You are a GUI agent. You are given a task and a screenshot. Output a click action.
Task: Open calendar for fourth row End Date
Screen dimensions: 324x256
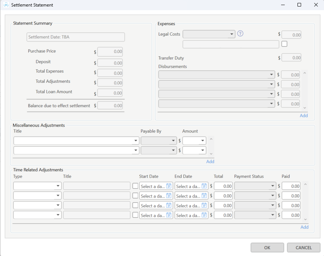point(204,215)
